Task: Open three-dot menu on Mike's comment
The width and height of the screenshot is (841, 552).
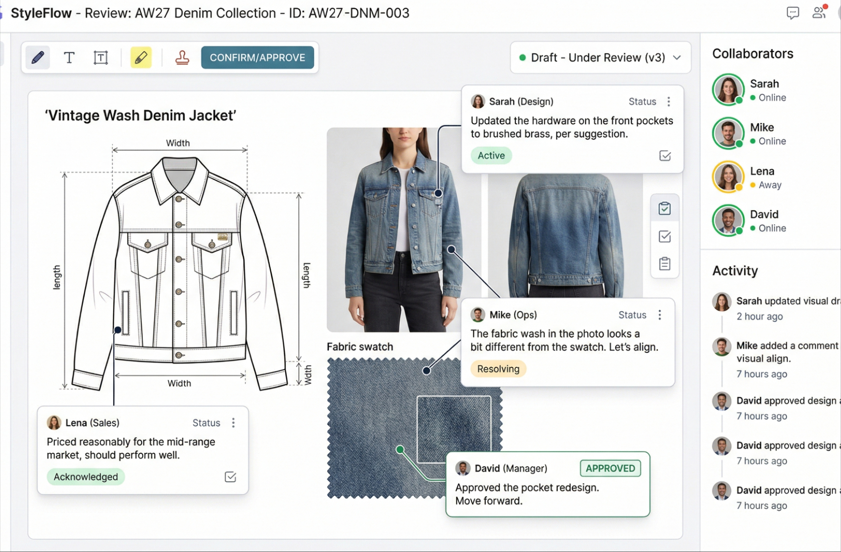Action: 660,315
